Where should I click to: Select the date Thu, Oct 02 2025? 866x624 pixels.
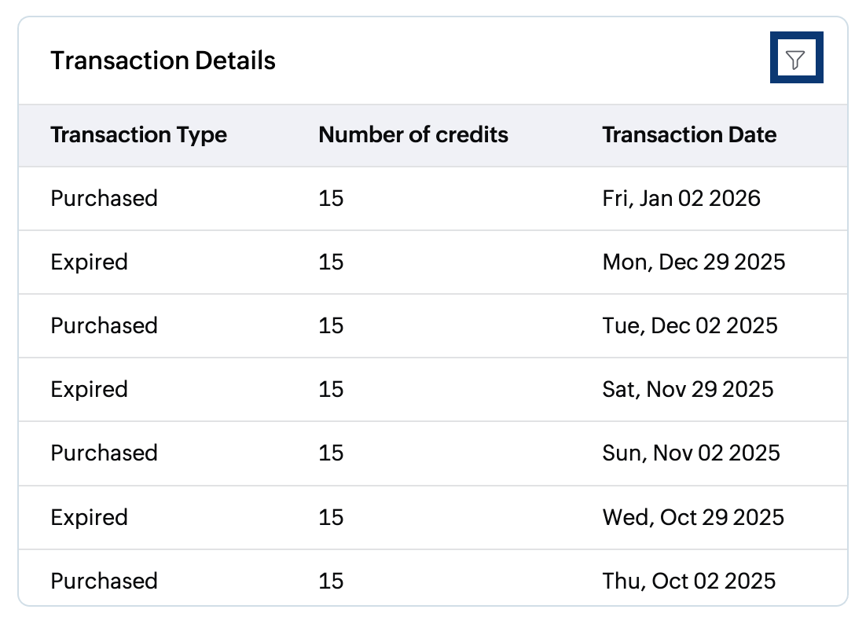tap(688, 581)
